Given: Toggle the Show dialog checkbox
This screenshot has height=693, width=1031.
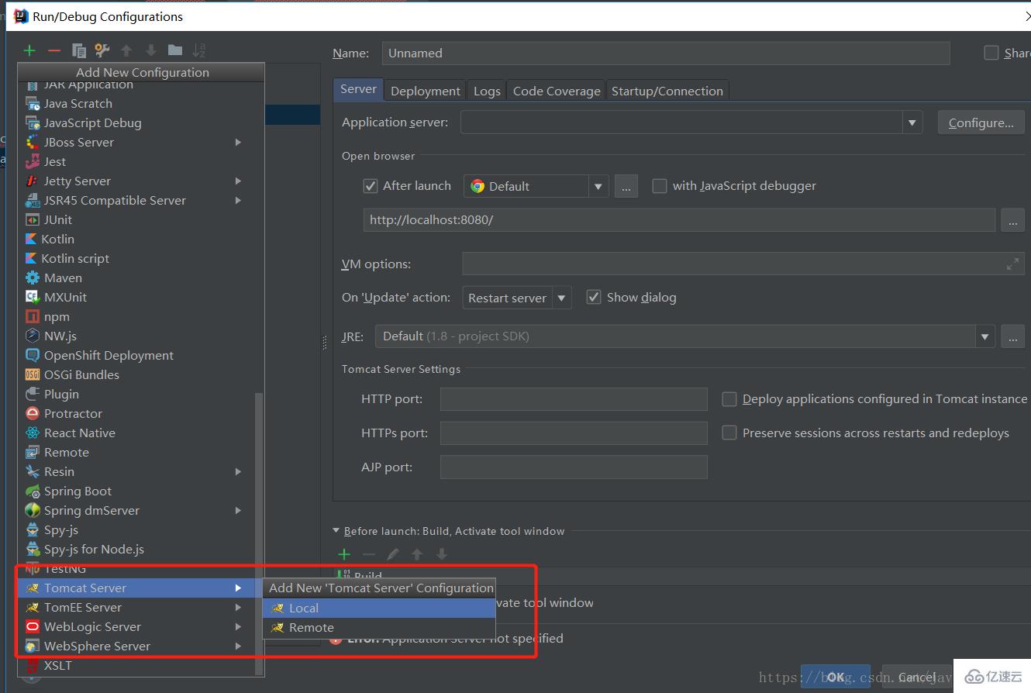Looking at the screenshot, I should point(594,297).
